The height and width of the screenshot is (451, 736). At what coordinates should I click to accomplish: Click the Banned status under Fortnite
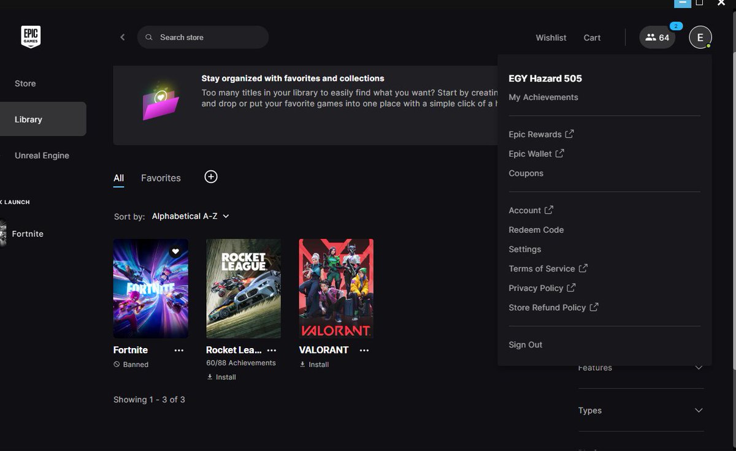(131, 364)
